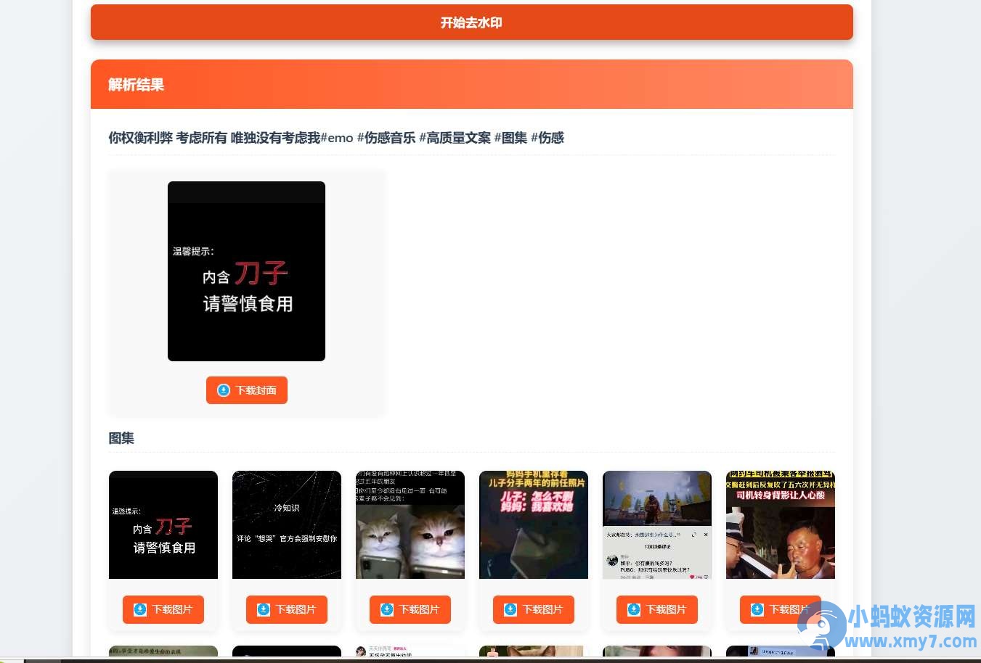Viewport: 981px width, 663px height.
Task: Click download icon under the 儿子分手 thumbnail
Action: click(x=510, y=609)
